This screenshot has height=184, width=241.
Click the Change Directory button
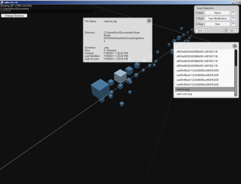(14, 16)
